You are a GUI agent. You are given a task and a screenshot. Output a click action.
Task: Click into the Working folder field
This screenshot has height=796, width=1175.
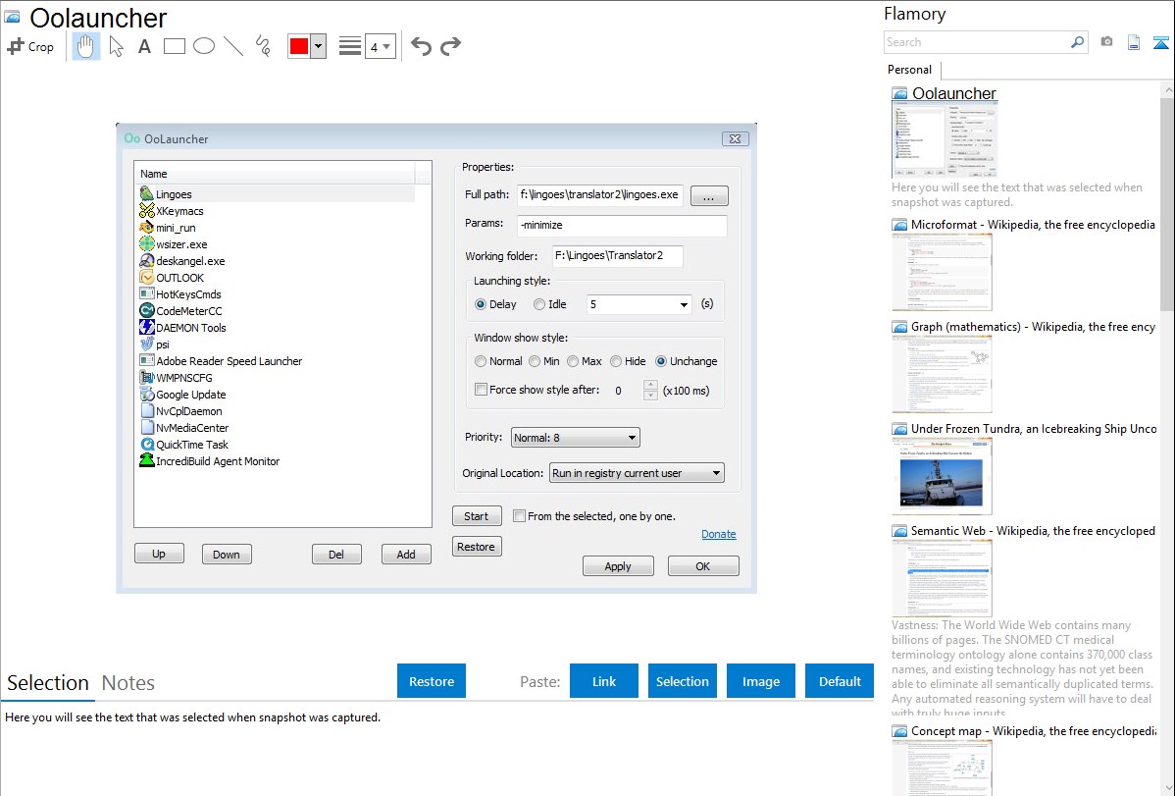click(x=617, y=255)
